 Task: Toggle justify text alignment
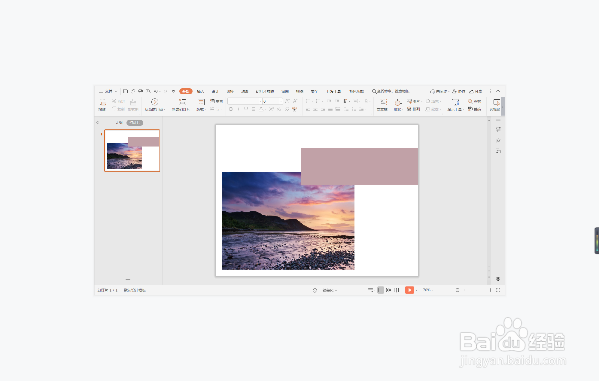pyautogui.click(x=330, y=109)
